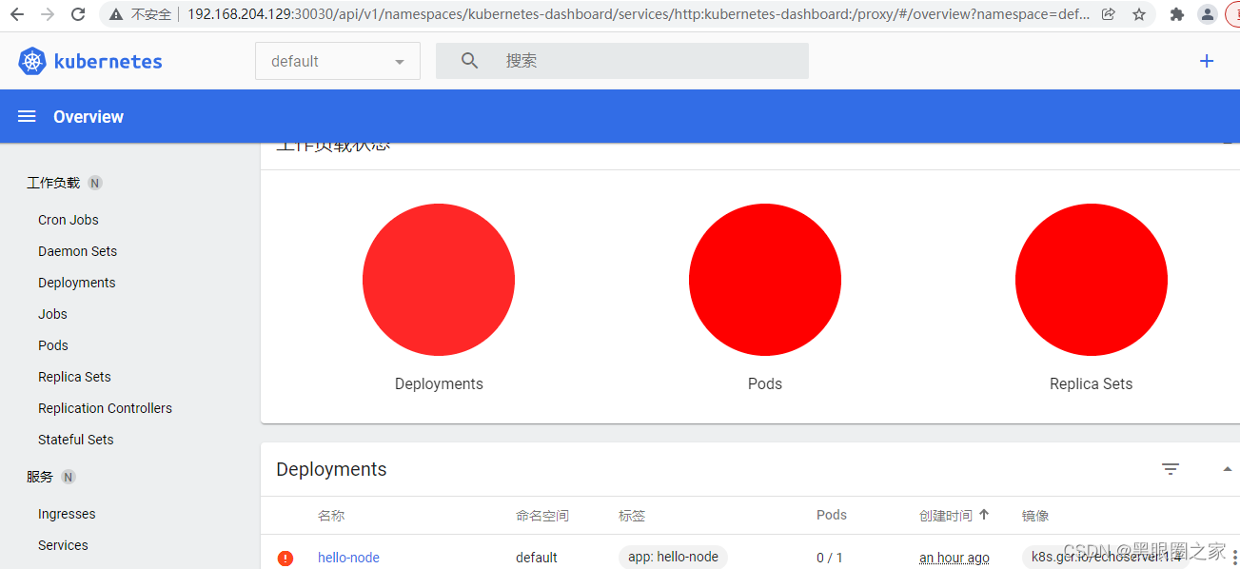Click the red Deployments status circle
The height and width of the screenshot is (569, 1240).
tap(439, 280)
